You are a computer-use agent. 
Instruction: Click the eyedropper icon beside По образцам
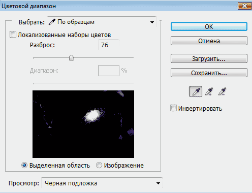click(x=52, y=22)
